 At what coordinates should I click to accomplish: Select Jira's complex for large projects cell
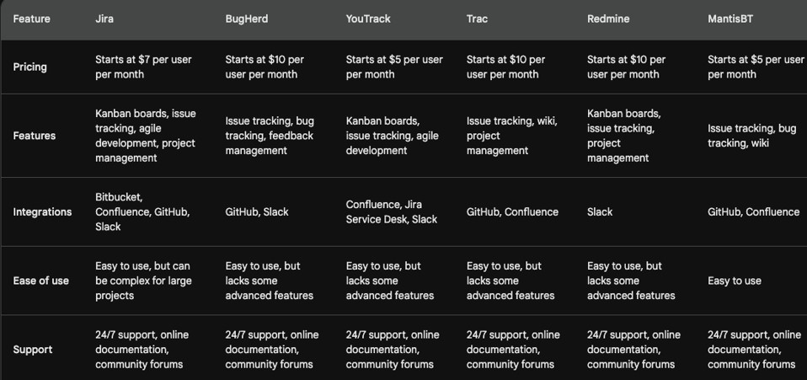point(143,281)
